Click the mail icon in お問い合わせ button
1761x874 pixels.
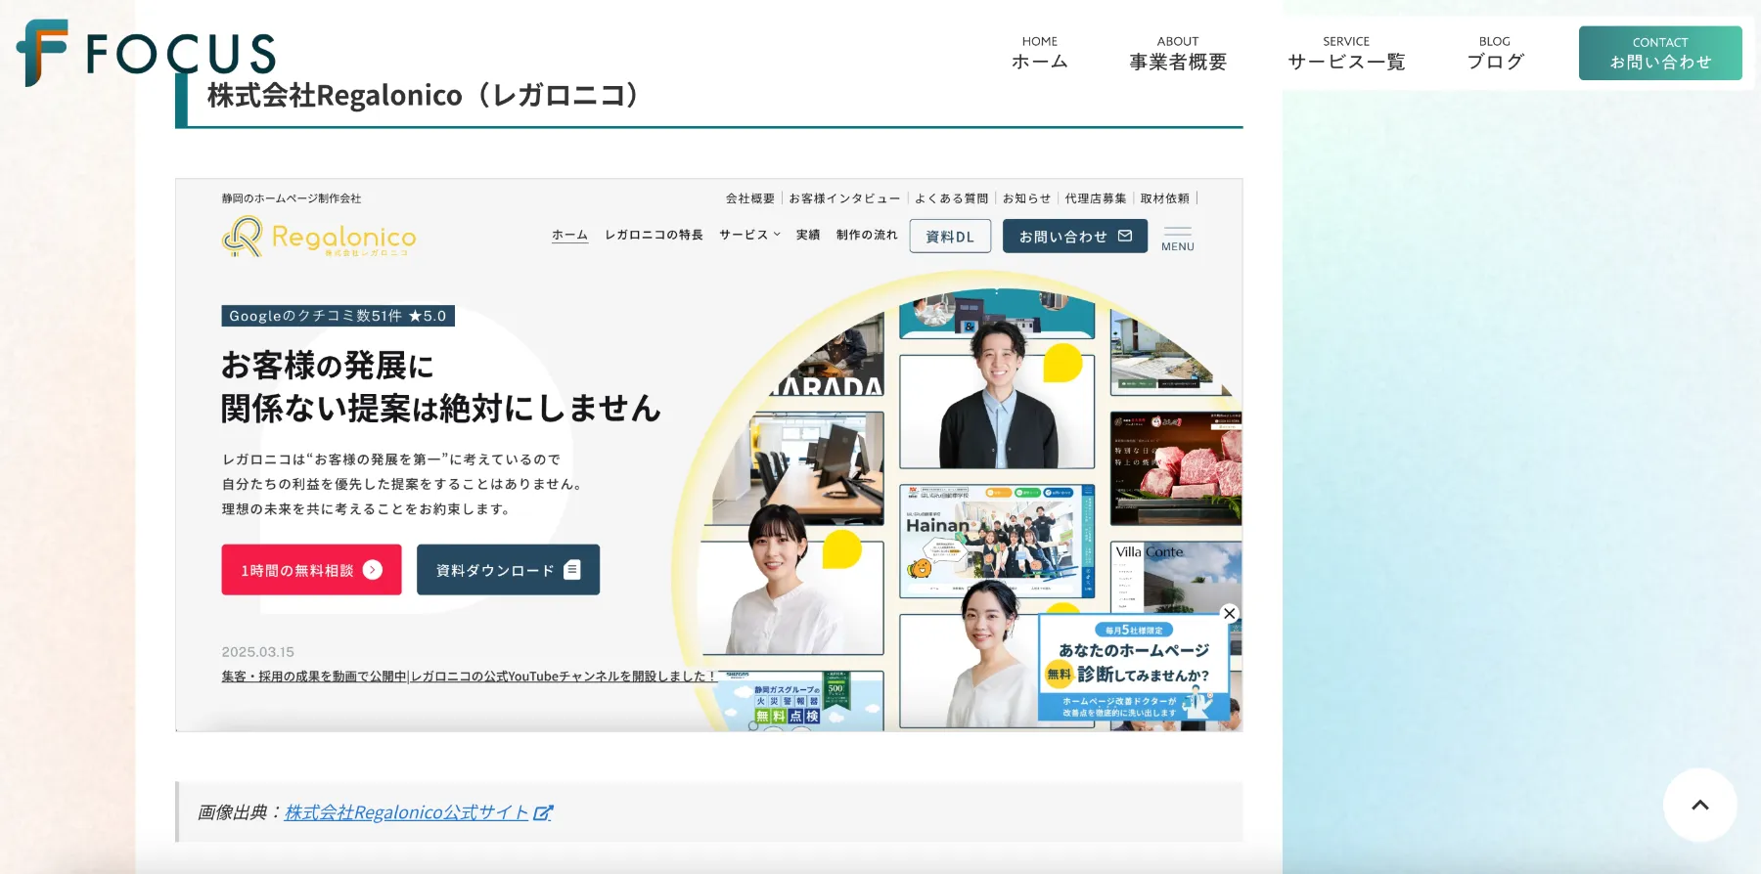pos(1125,236)
